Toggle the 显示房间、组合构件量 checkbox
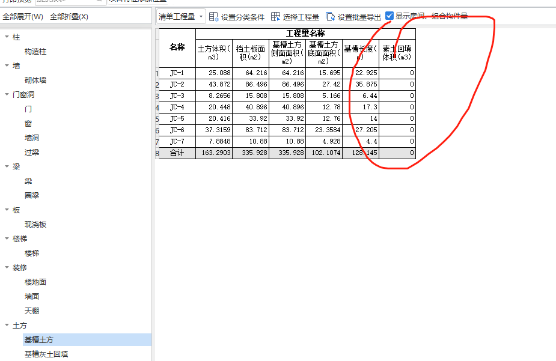Screen dimensions: 556x361 [390, 16]
